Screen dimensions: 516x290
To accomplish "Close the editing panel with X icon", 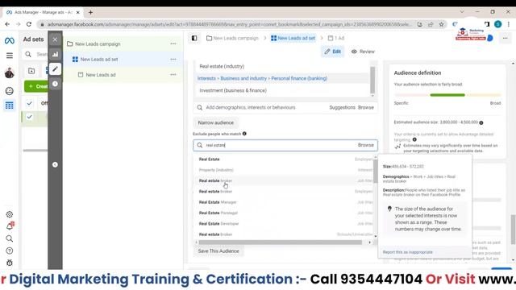I will 55,39.
